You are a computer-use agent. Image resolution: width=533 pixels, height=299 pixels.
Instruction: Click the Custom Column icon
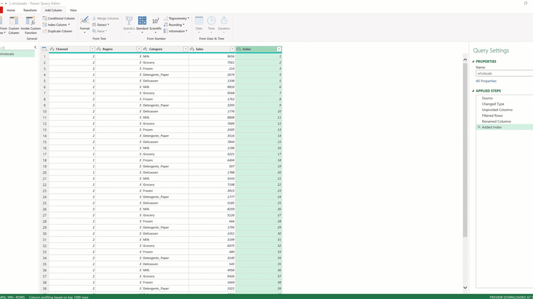point(14,22)
